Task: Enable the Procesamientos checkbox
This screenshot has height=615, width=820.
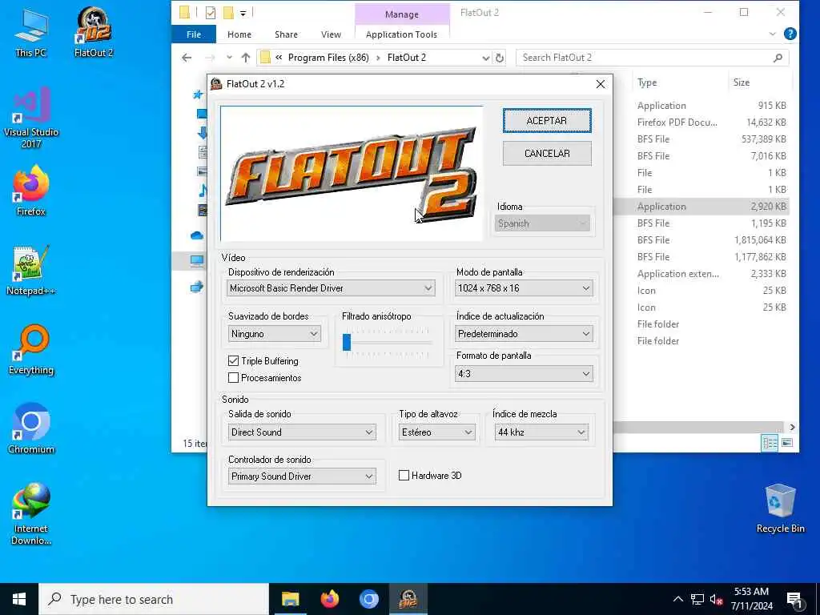Action: coord(233,378)
